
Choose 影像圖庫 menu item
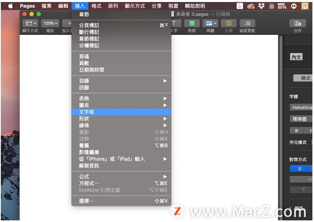(121, 152)
